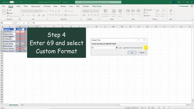Image resolution: width=194 pixels, height=109 pixels.
Task: Click the Comma Style icon
Action: point(91,15)
